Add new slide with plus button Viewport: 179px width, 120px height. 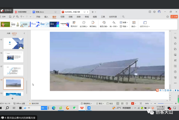point(12,98)
